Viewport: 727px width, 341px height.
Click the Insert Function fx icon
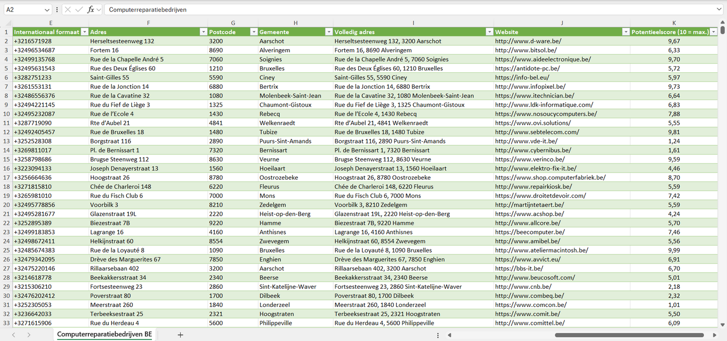[91, 10]
